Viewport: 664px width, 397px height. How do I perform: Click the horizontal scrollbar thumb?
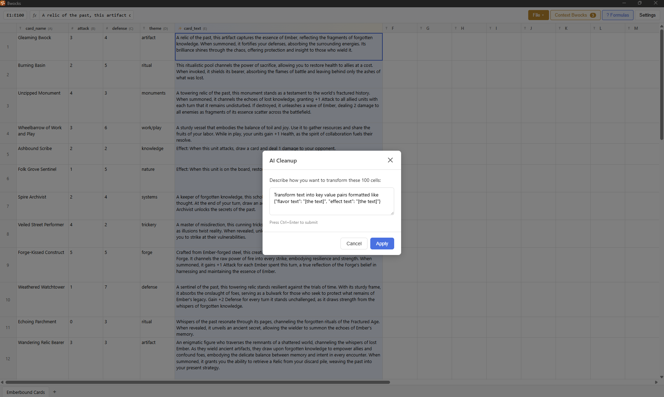click(x=197, y=382)
